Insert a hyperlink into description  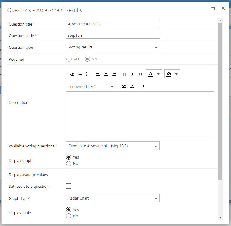124,87
